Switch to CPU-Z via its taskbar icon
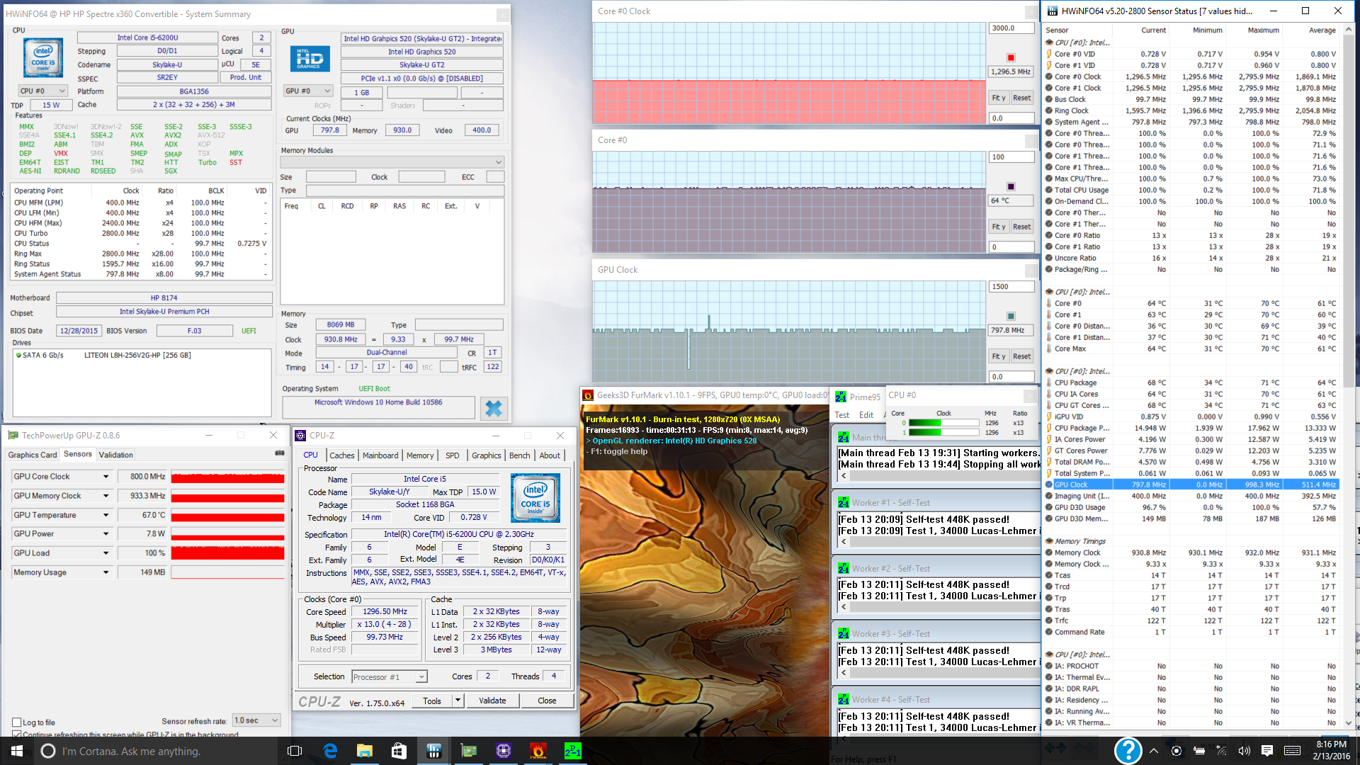Screen dimensions: 1360x765 [x=503, y=751]
